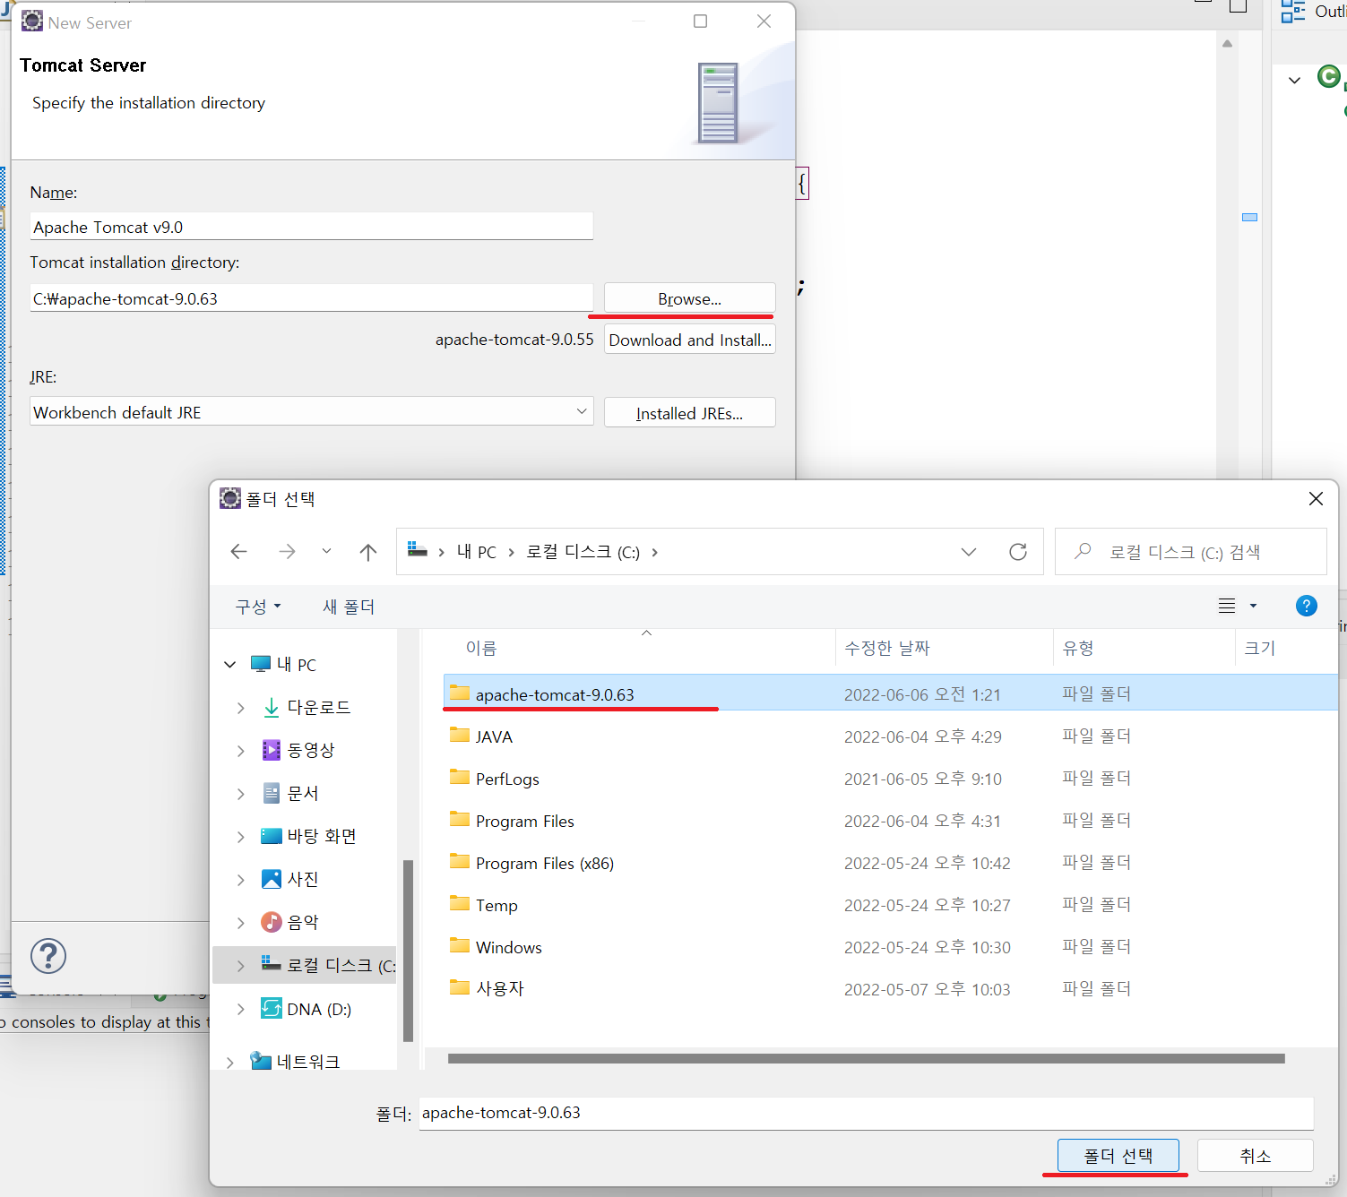Screen dimensions: 1347x1197
Task: Select Program Files (x86) folder
Action: [x=545, y=863]
